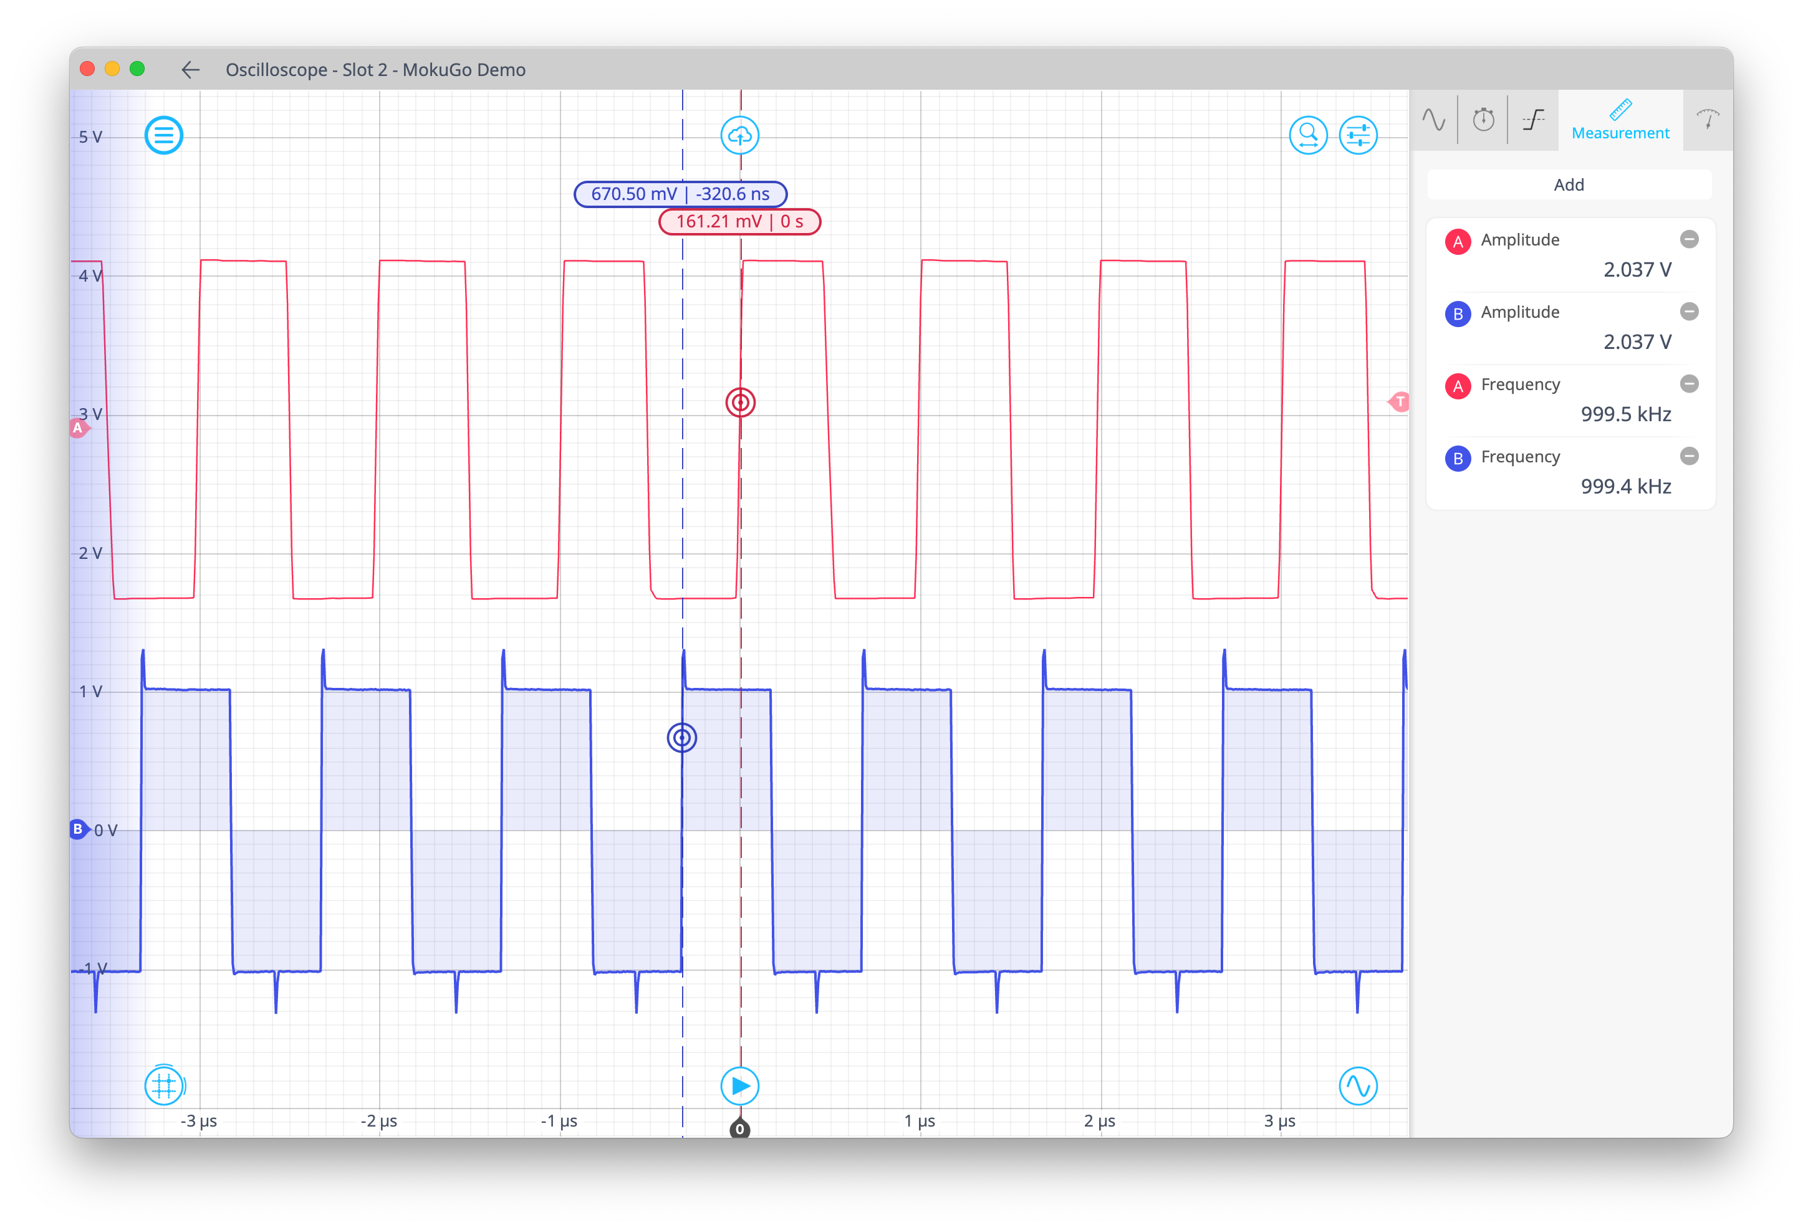Click the B badge beside Amplitude
The image size is (1803, 1230).
[1458, 314]
